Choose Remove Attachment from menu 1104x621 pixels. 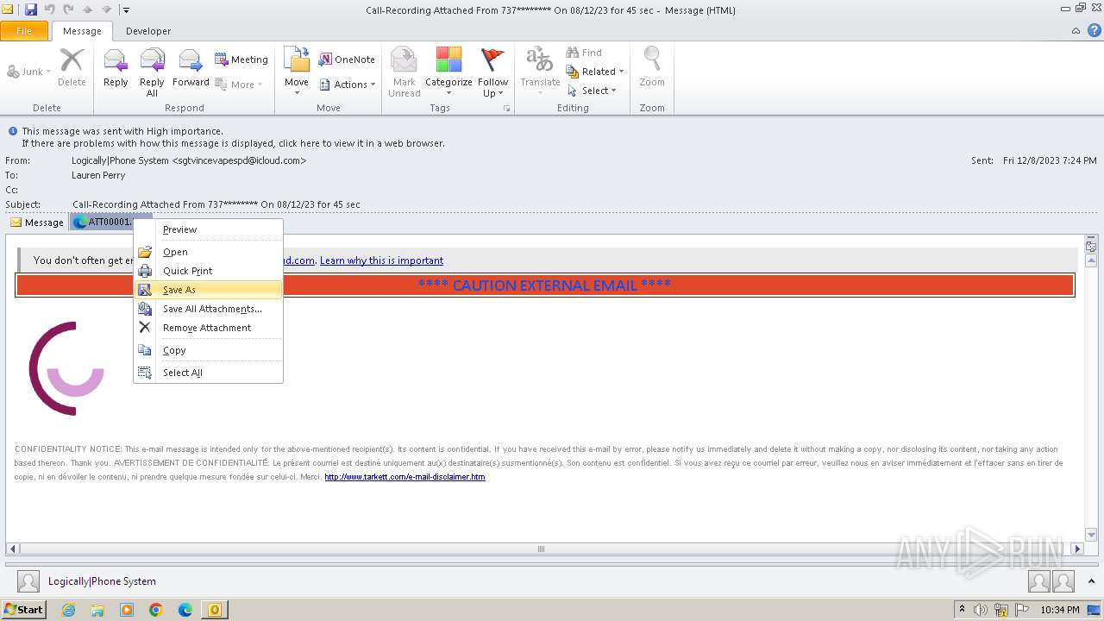(208, 328)
